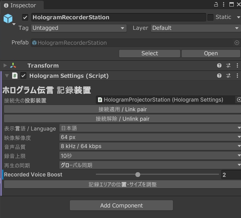The image size is (241, 218).
Task: Click the Transform component title
Action: (x=43, y=66)
